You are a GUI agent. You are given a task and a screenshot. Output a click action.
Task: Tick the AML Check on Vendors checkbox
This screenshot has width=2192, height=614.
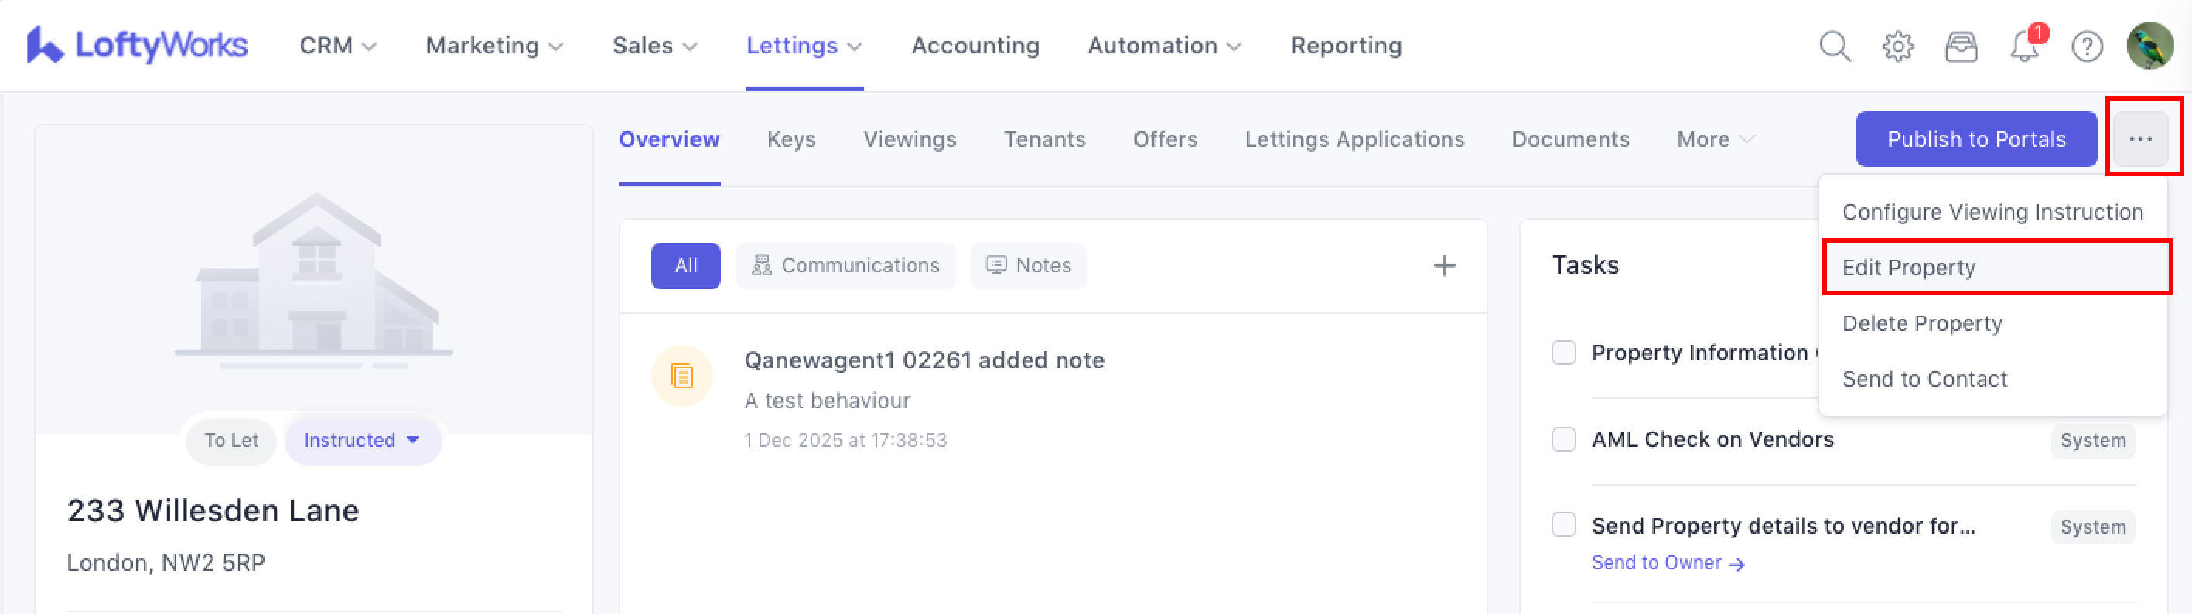(x=1563, y=438)
